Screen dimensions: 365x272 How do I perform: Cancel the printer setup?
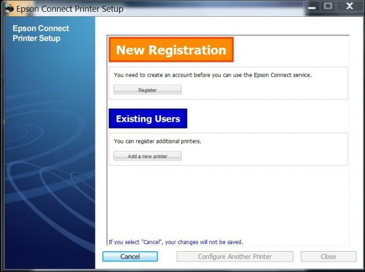click(x=130, y=256)
